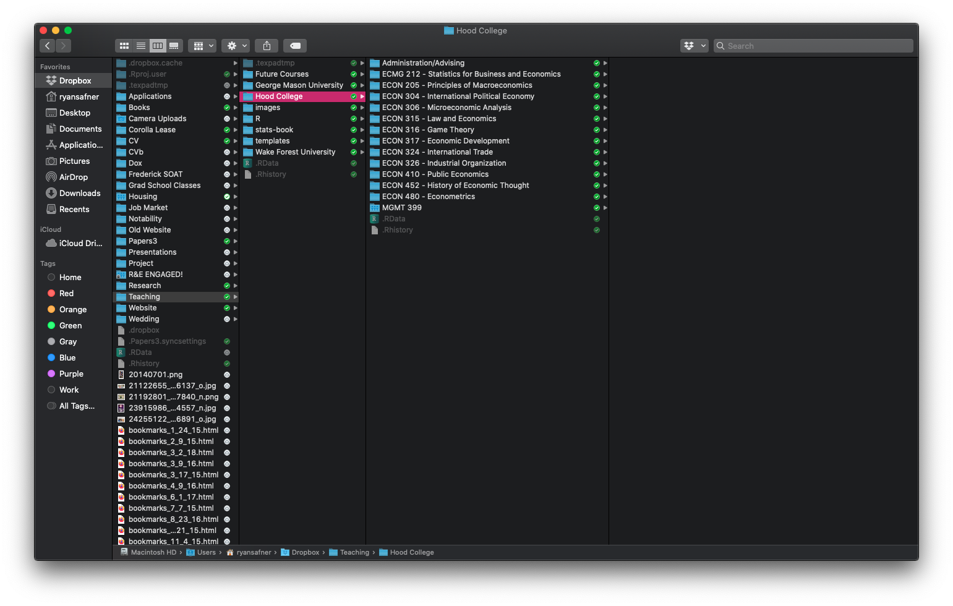The height and width of the screenshot is (606, 953).
Task: Select the ECON 480 - Econometrics folder
Action: coord(428,197)
